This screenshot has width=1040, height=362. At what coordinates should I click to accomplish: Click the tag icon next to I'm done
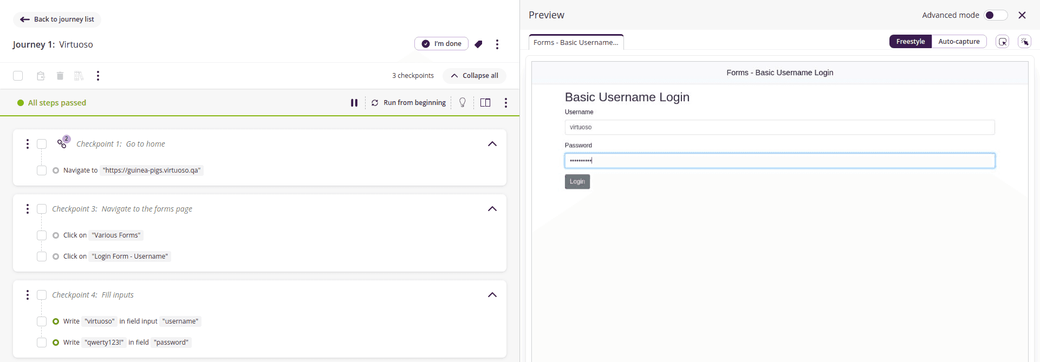click(x=478, y=44)
